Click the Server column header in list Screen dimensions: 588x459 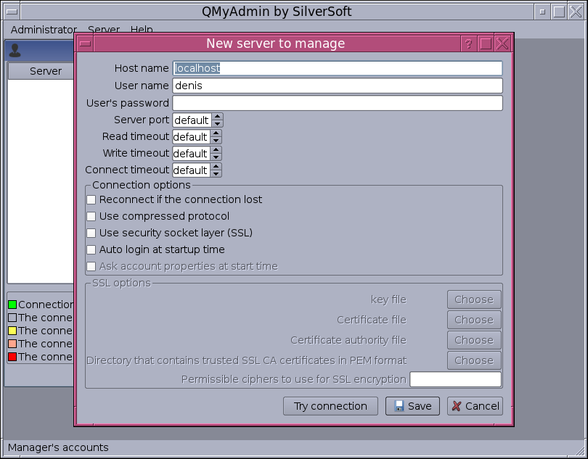[x=45, y=71]
